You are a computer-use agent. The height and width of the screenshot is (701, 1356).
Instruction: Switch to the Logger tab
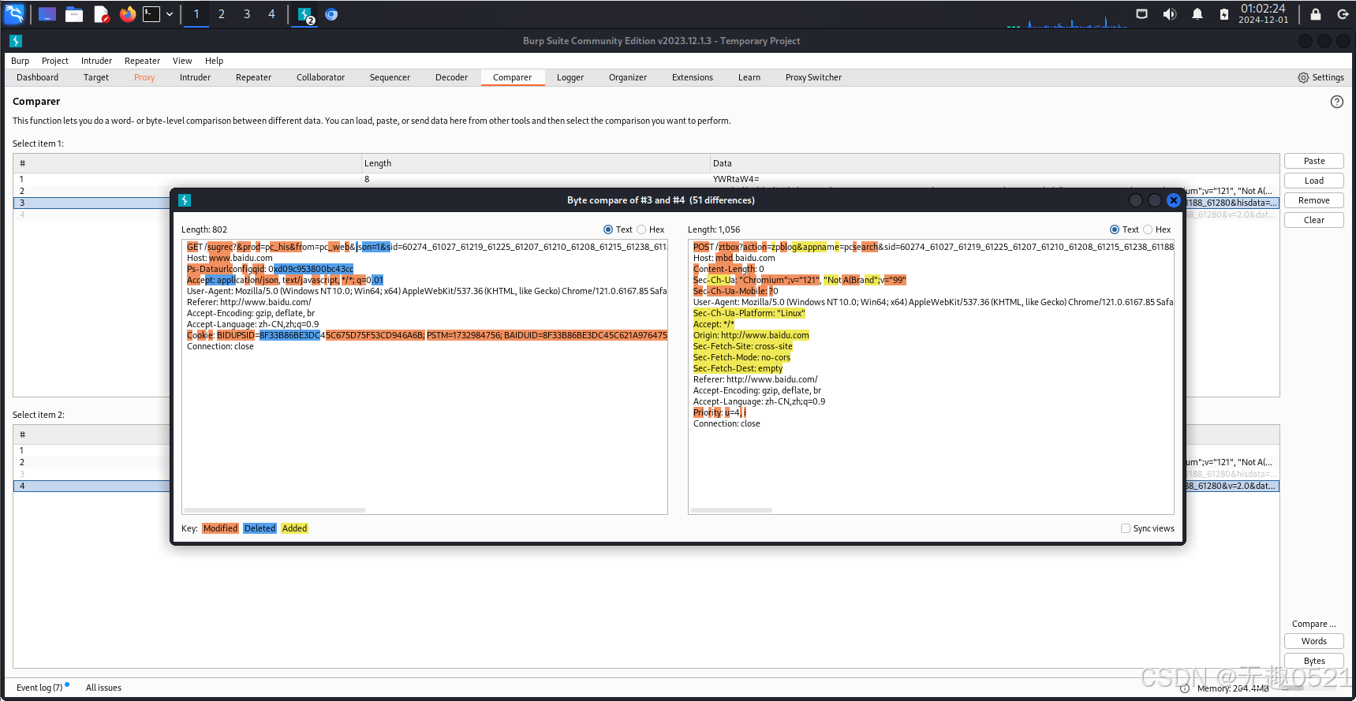(x=570, y=77)
